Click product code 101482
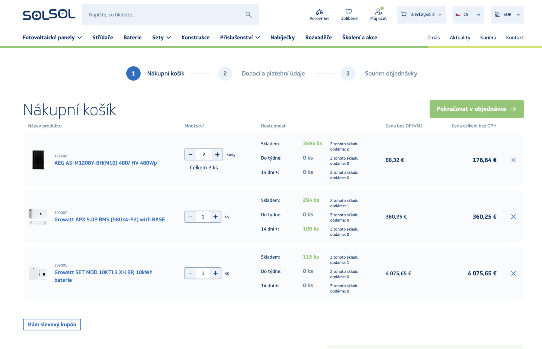The width and height of the screenshot is (542, 349). [x=61, y=156]
